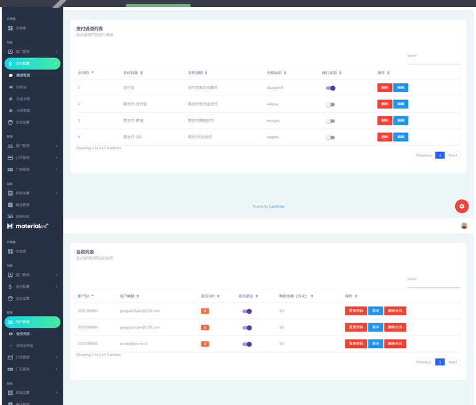Open the 会员列表 submenu item
476x405 pixels.
[23, 334]
